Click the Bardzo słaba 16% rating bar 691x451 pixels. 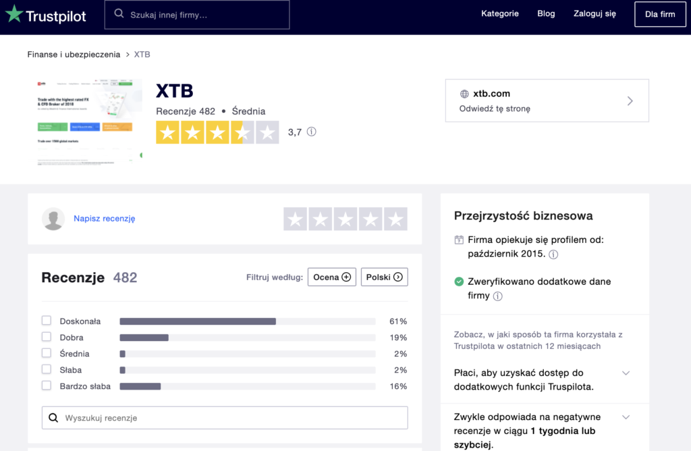click(x=248, y=387)
